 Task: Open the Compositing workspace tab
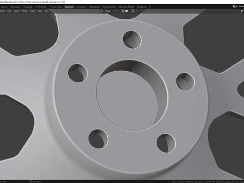109,7
